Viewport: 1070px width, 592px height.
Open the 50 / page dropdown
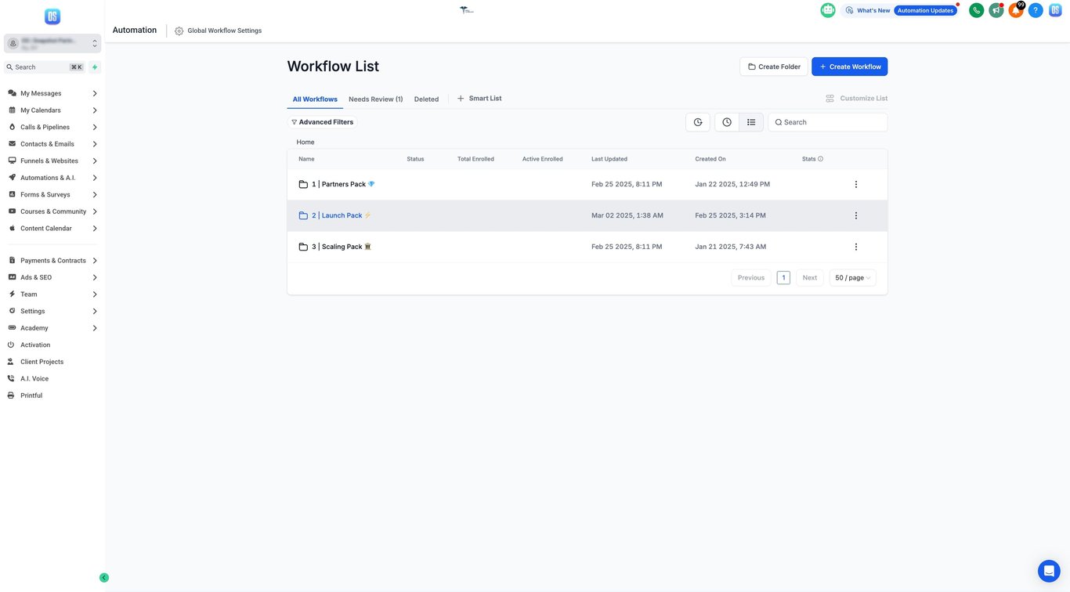852,278
